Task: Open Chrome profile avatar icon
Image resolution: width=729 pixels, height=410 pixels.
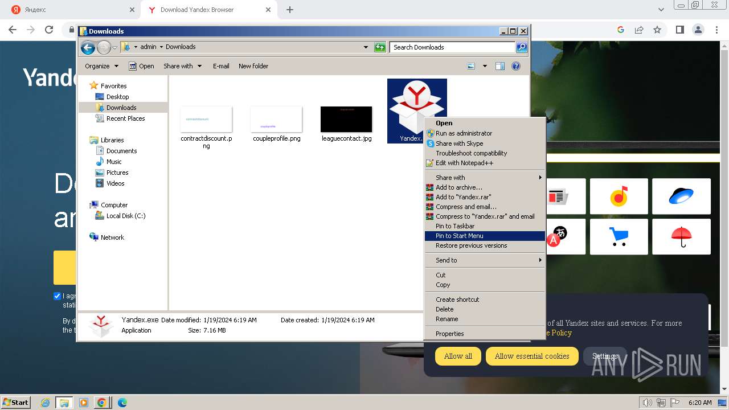Action: click(698, 30)
